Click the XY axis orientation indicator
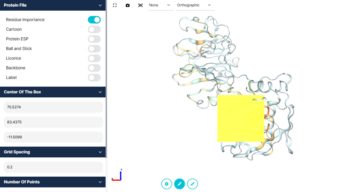358x192 pixels. [117, 176]
